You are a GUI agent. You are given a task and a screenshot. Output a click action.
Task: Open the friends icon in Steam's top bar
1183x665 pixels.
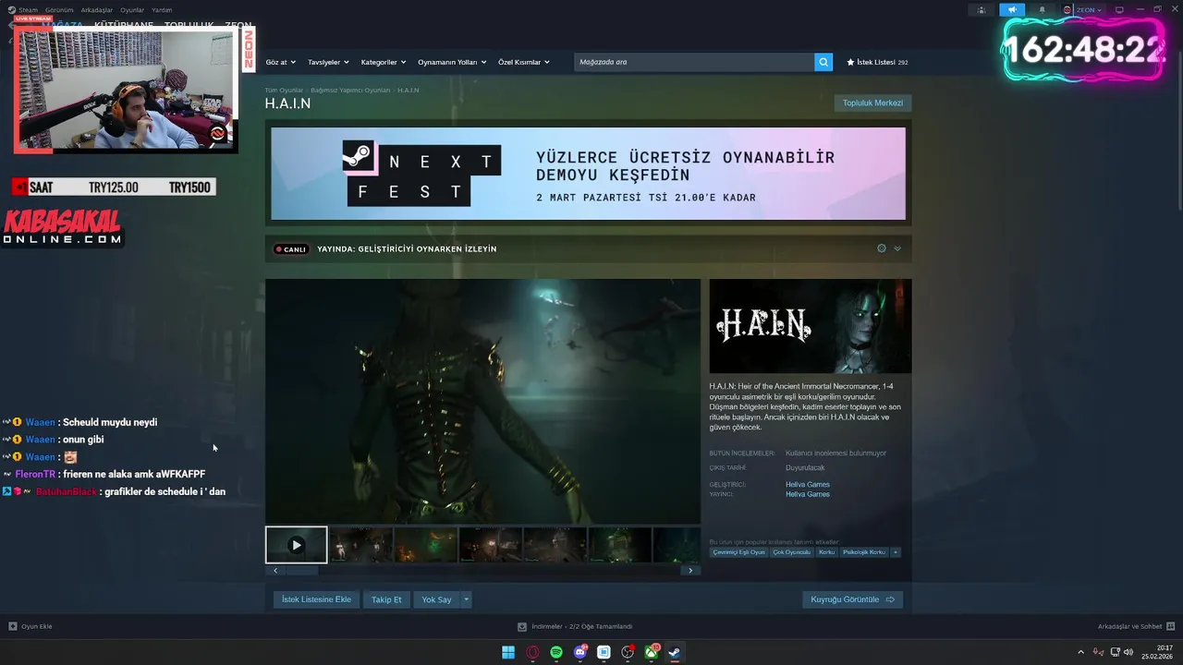click(981, 10)
